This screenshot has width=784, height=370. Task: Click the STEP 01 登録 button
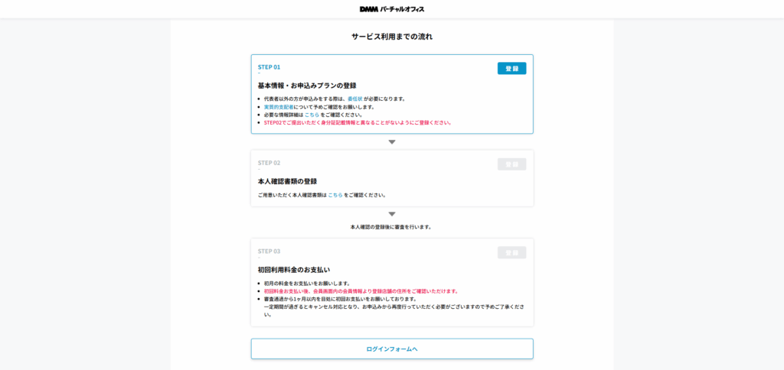point(511,68)
